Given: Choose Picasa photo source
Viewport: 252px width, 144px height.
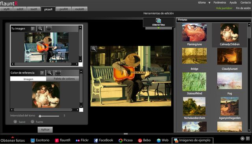Looking at the screenshot, I should tap(126, 140).
